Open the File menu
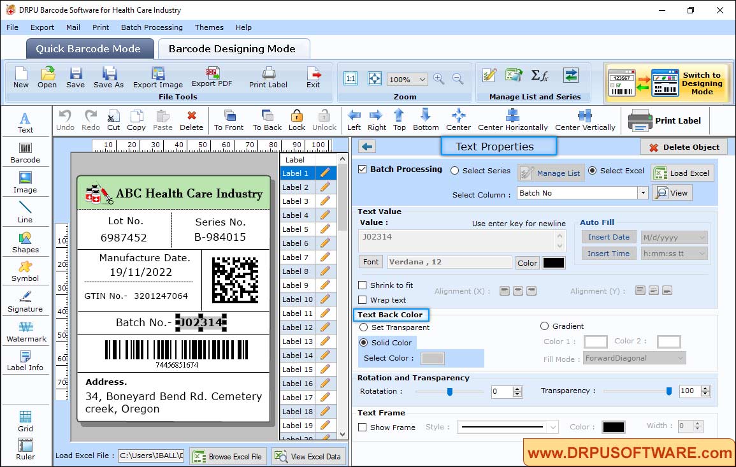Image resolution: width=736 pixels, height=467 pixels. click(13, 27)
